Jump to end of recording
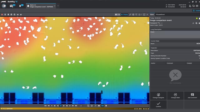 [76, 106]
